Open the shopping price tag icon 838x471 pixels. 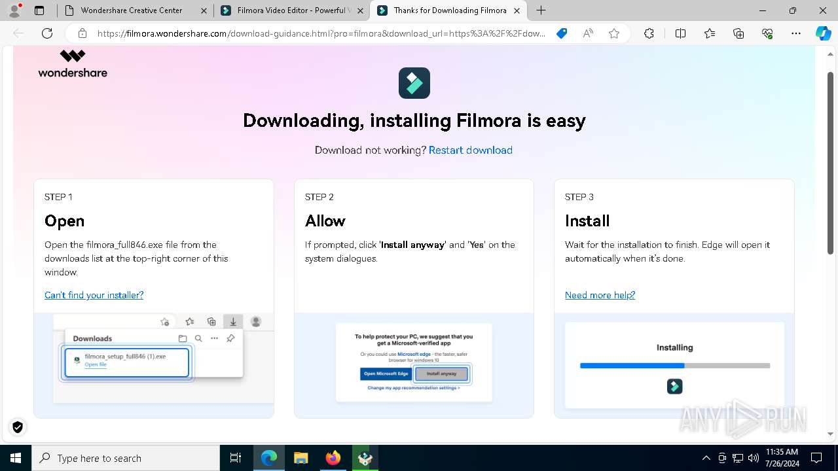562,33
